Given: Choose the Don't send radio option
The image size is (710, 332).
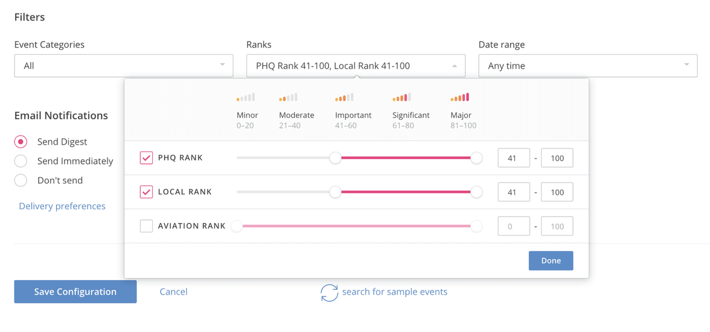Looking at the screenshot, I should [21, 180].
